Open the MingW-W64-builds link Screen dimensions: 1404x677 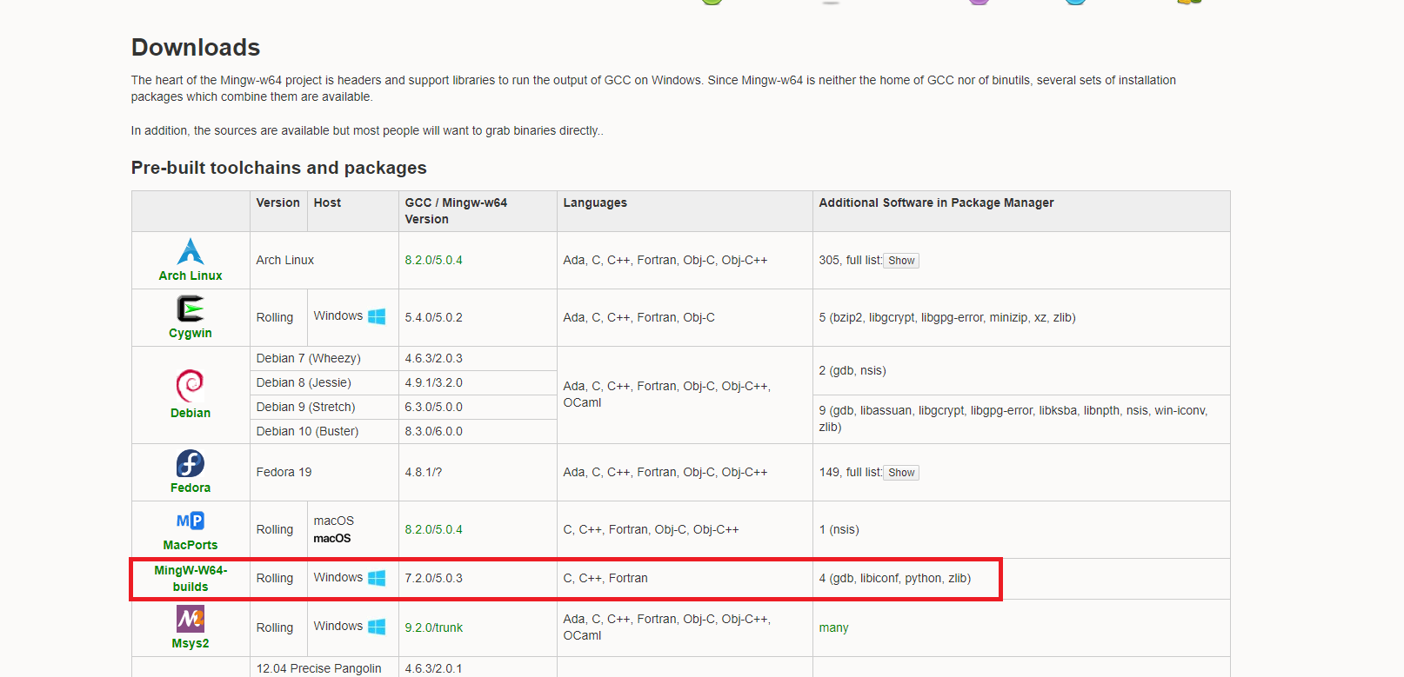(x=191, y=579)
